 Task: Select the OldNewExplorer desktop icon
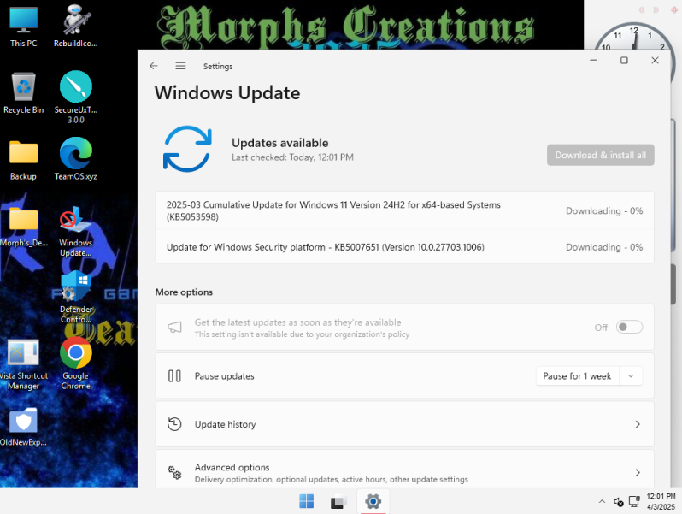[x=23, y=427]
